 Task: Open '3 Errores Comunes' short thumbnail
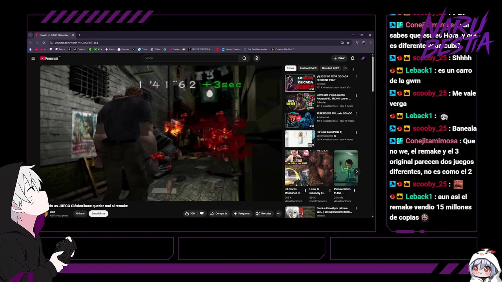[x=296, y=168]
